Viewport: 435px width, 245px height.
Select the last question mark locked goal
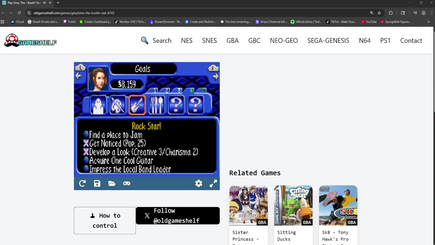(x=195, y=105)
